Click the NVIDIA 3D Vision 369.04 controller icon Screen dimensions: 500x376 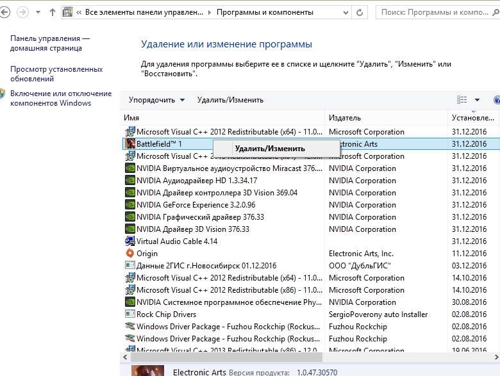pos(130,192)
